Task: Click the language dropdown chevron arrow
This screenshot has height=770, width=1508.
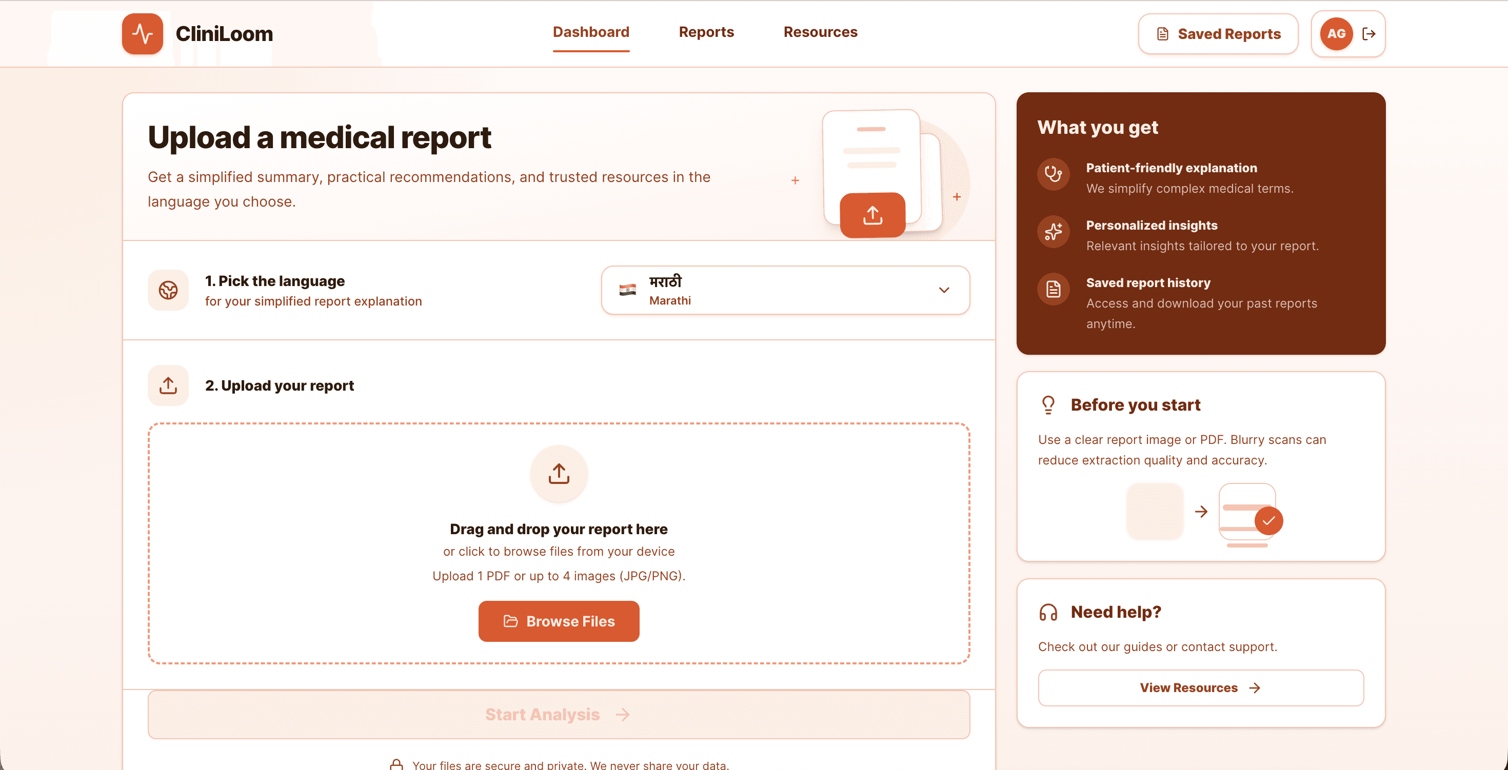Action: click(x=944, y=290)
